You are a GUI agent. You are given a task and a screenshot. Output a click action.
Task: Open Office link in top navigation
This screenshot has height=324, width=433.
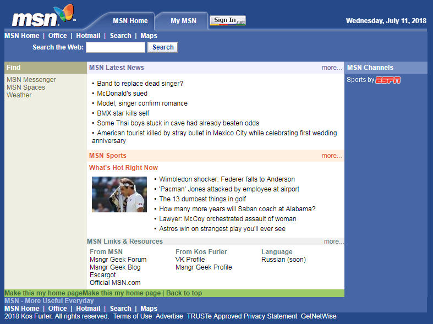[57, 36]
